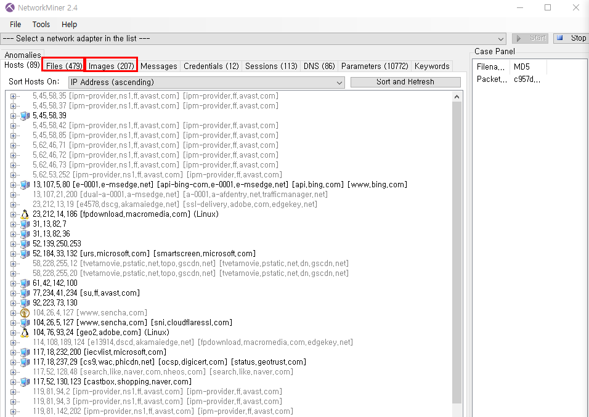Switch to the Anomalies tab

pyautogui.click(x=23, y=55)
